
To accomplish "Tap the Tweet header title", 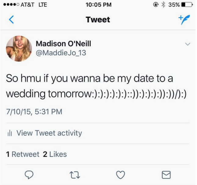I will [x=98, y=20].
